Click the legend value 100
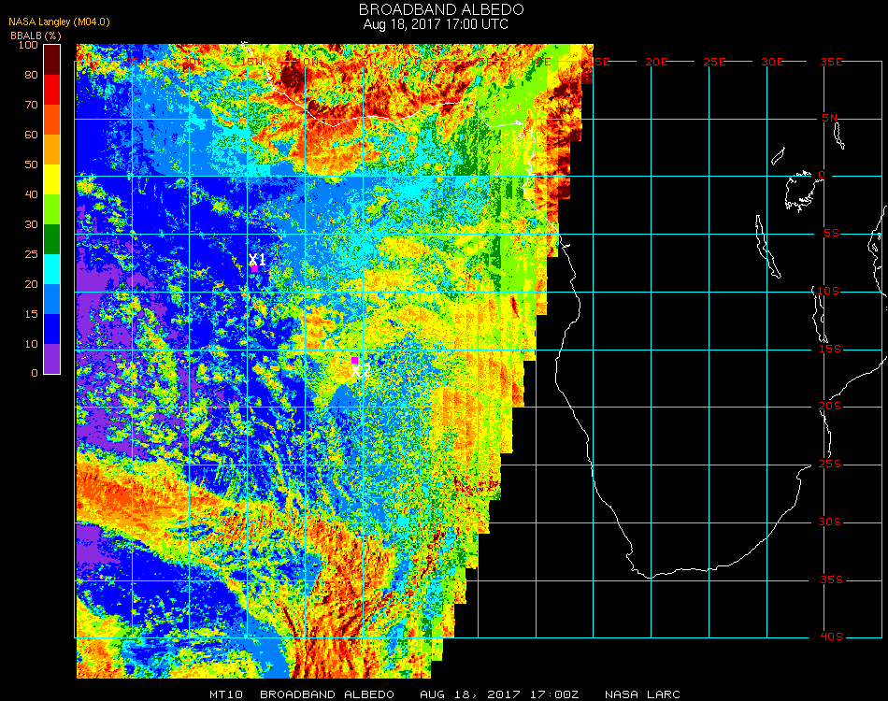 (28, 45)
